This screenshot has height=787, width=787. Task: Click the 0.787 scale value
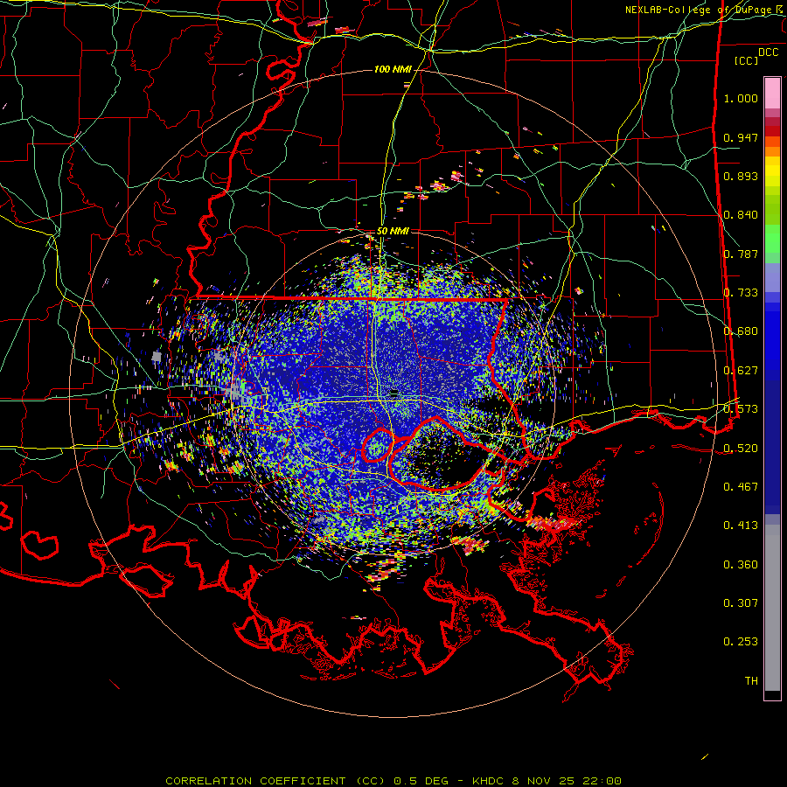click(x=741, y=254)
